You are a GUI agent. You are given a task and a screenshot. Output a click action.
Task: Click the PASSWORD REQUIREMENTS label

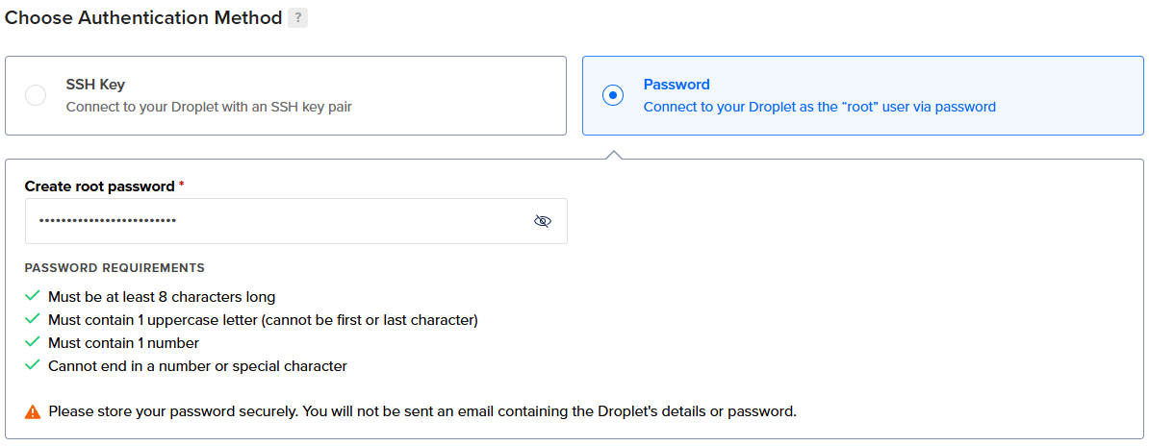coord(115,267)
